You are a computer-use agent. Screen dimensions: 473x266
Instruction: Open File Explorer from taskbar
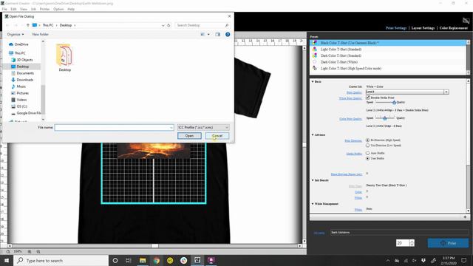click(x=143, y=260)
